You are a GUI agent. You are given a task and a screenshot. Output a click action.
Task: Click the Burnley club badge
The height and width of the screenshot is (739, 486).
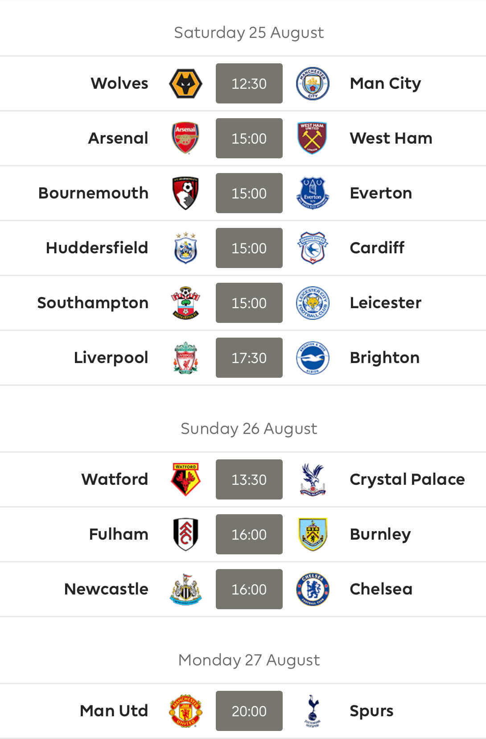point(313,534)
